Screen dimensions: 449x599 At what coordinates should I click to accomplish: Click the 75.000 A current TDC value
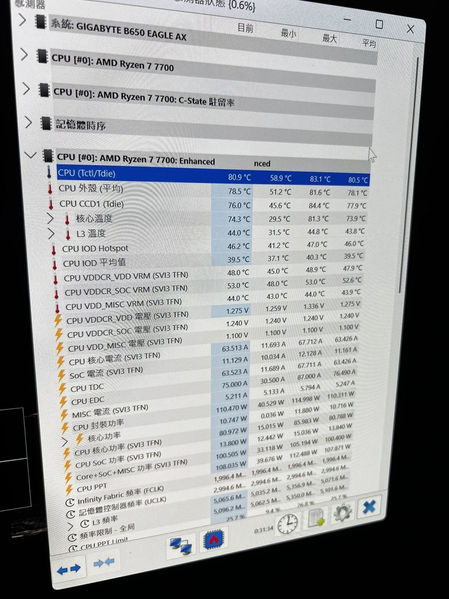click(x=234, y=384)
